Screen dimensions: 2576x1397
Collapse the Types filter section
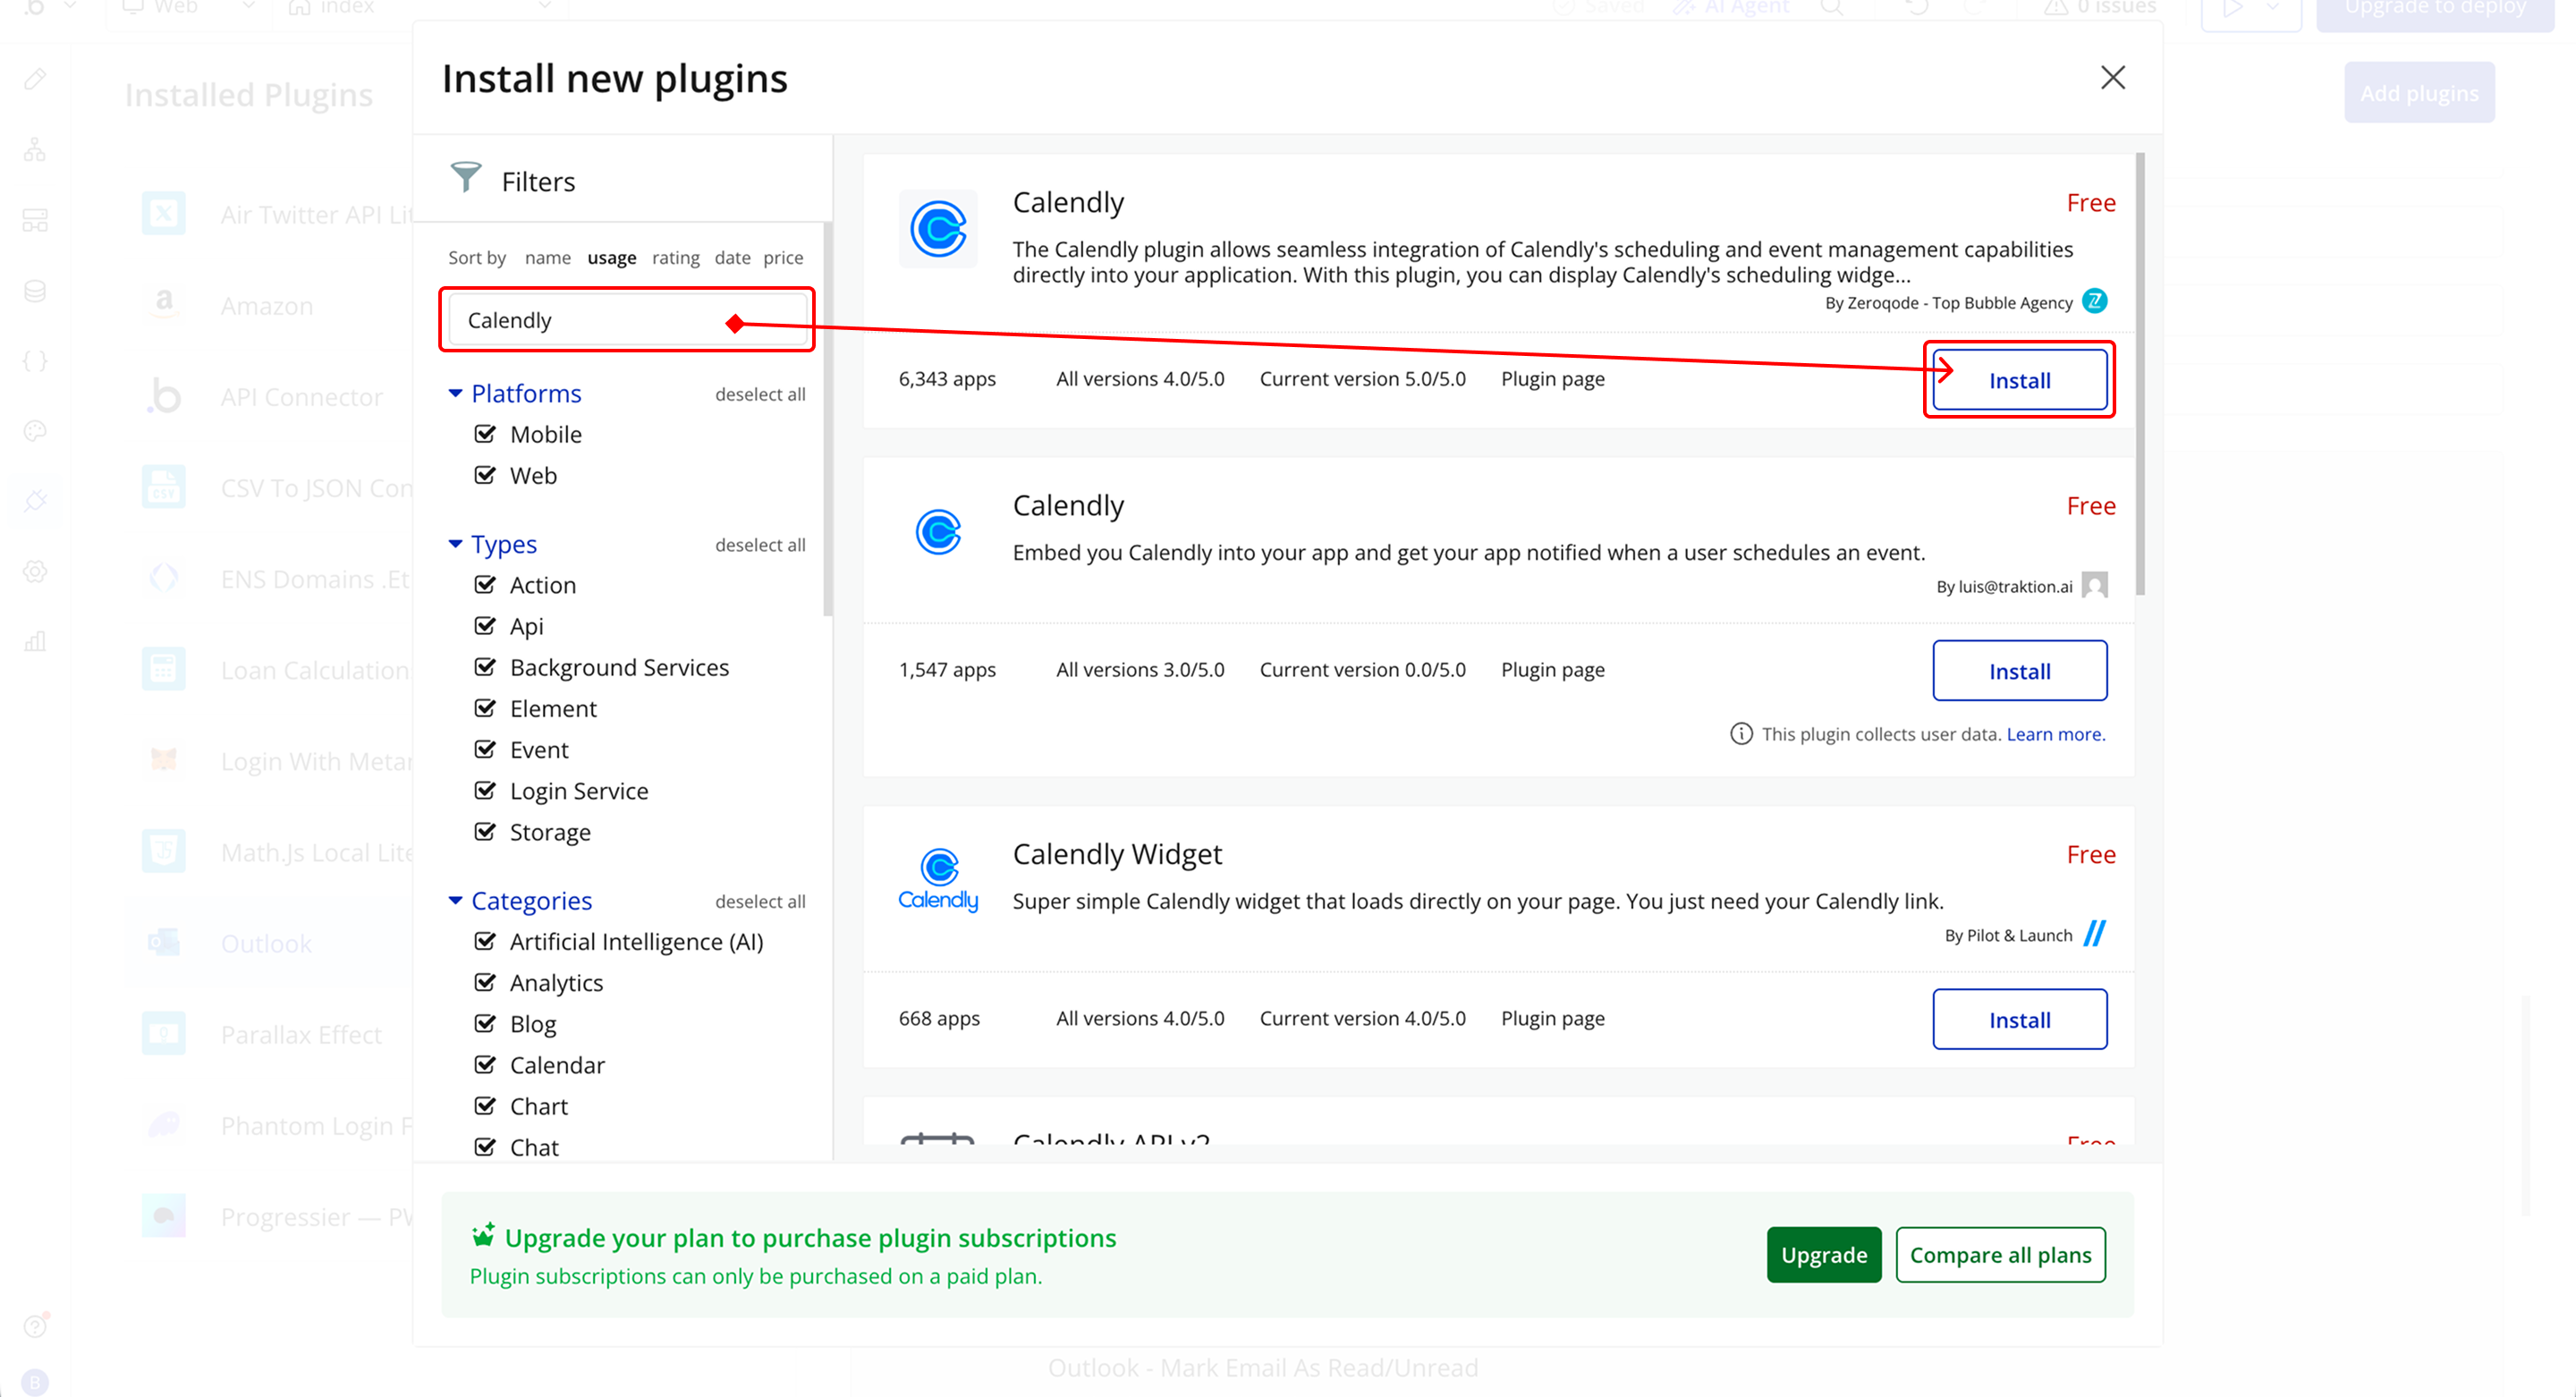(x=455, y=544)
